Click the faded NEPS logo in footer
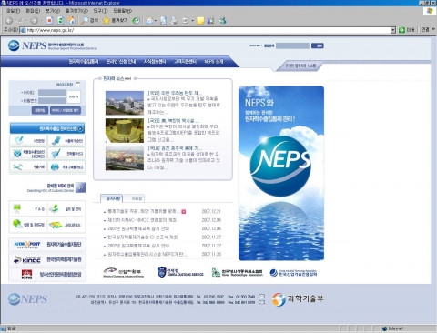Screen dimensions: 437x333 pyautogui.click(x=27, y=299)
